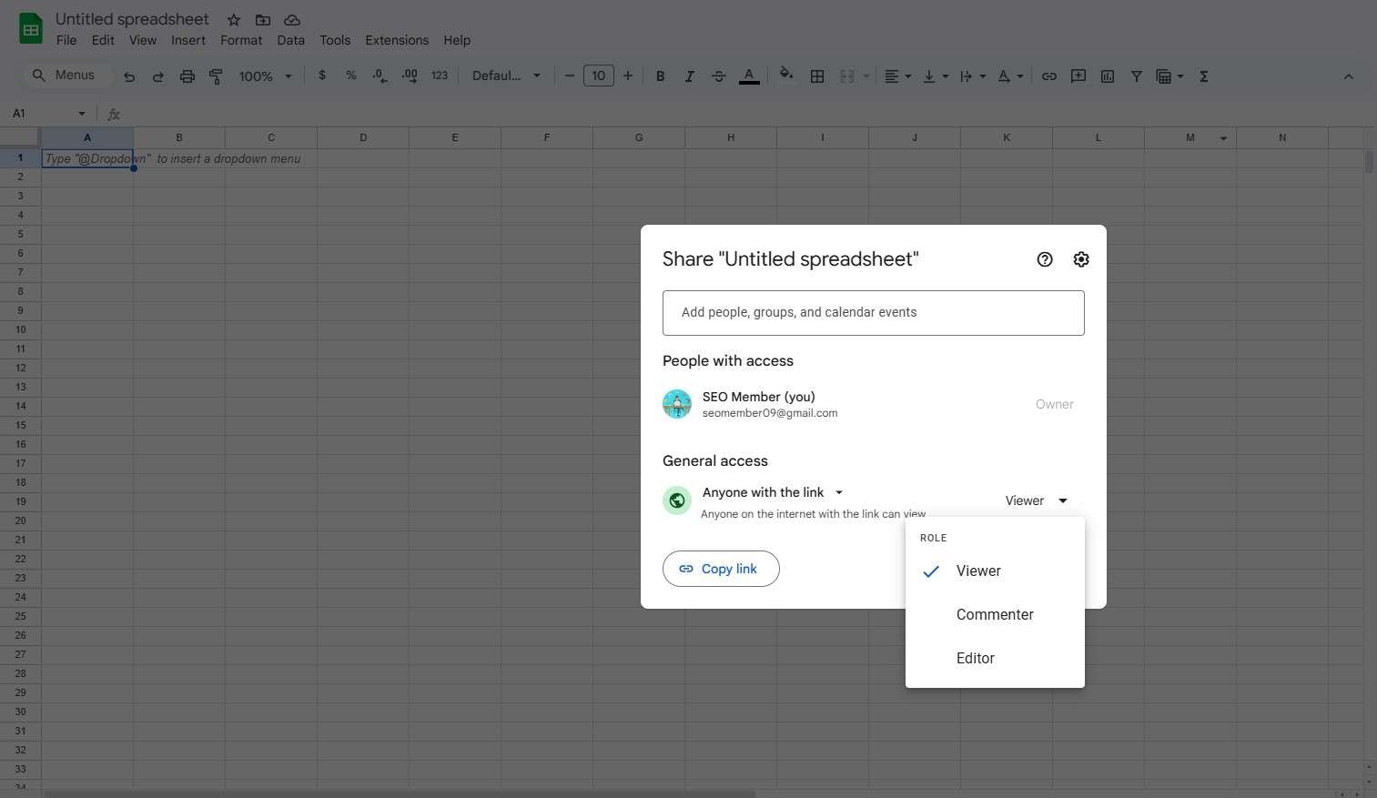
Task: Increase decimal places icon
Action: click(410, 76)
